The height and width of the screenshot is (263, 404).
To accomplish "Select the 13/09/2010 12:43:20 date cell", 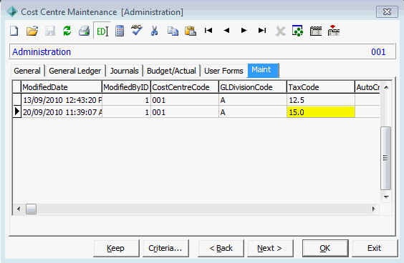I will [62, 100].
